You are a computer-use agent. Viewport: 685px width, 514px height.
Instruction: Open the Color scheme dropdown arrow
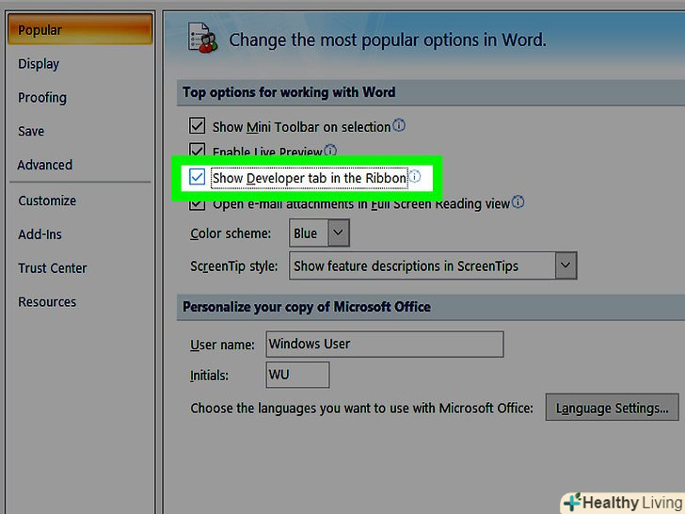tap(339, 233)
